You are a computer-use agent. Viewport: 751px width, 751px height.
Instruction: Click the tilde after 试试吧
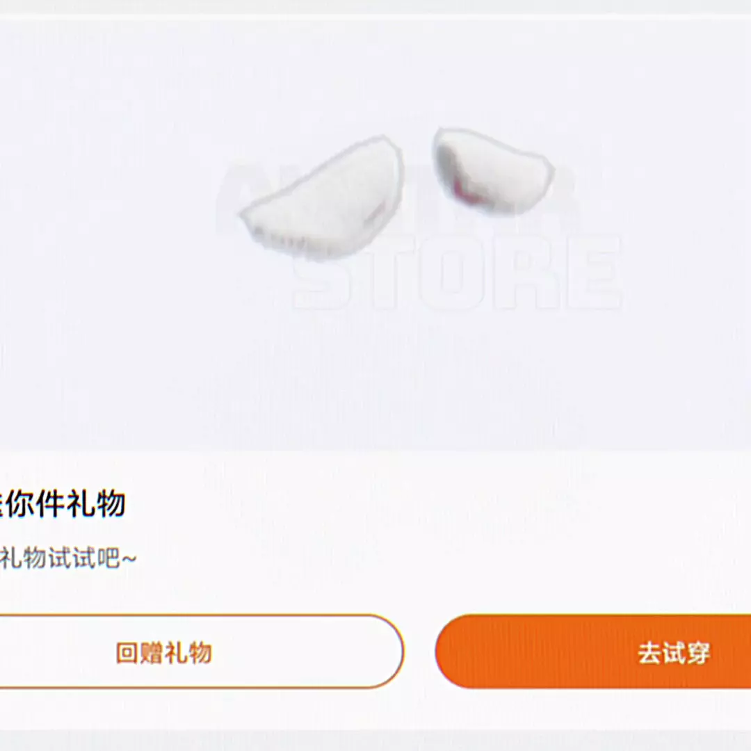129,558
